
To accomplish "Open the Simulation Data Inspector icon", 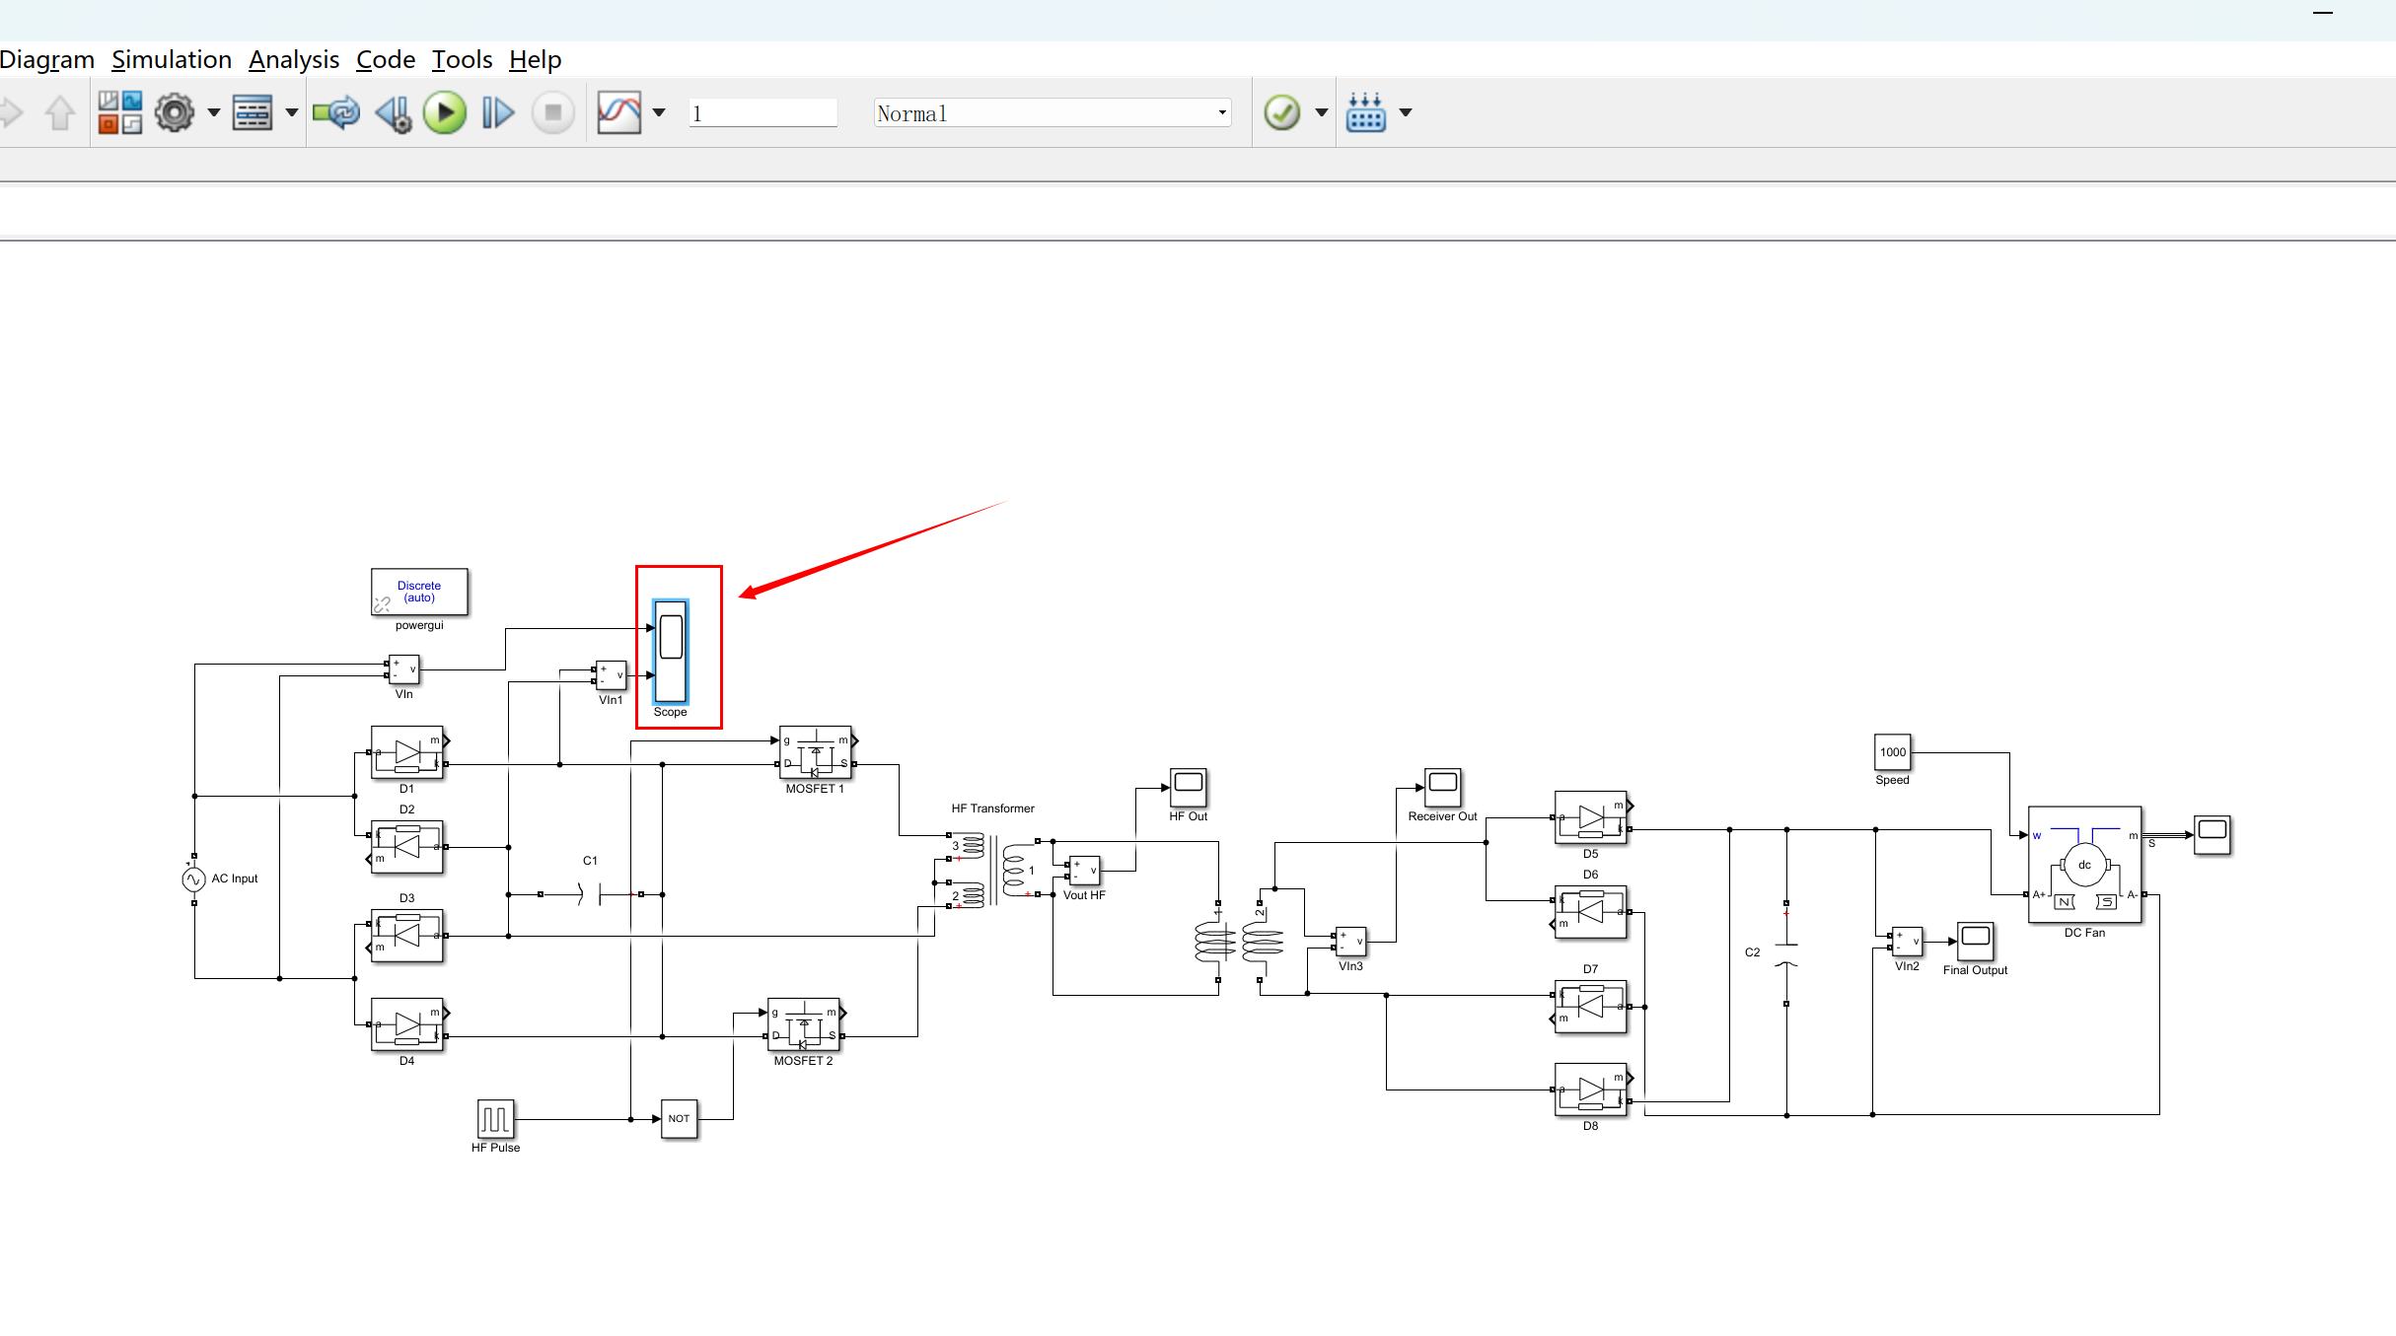I will click(x=619, y=113).
